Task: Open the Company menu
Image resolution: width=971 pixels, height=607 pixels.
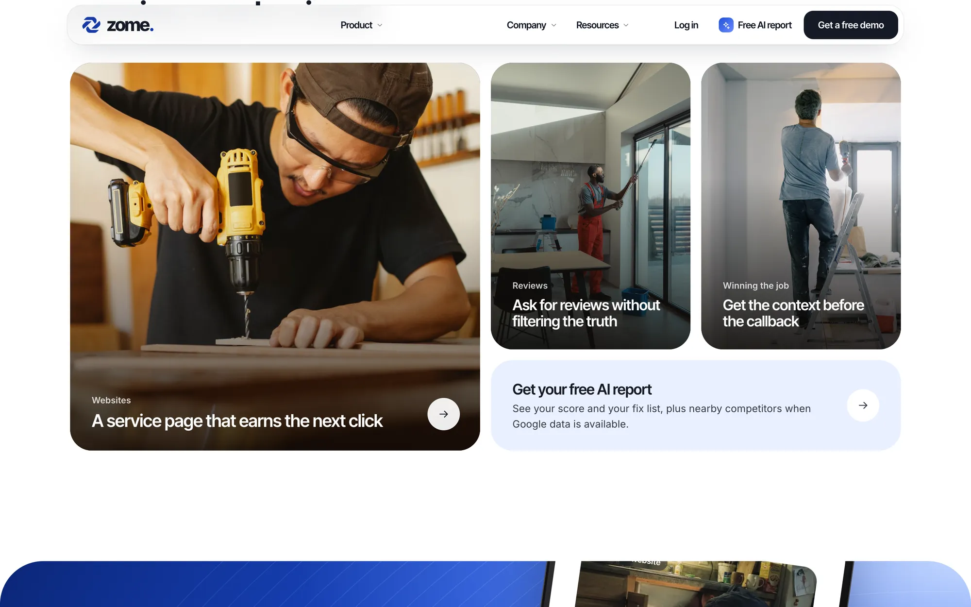Action: [531, 25]
